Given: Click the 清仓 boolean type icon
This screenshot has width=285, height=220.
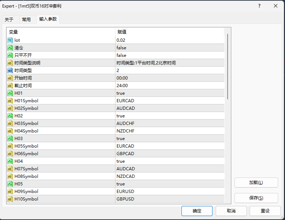Looking at the screenshot, I should click(10, 48).
